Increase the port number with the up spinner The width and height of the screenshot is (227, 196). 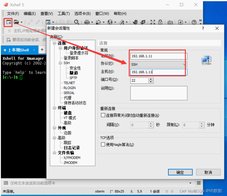151,79
